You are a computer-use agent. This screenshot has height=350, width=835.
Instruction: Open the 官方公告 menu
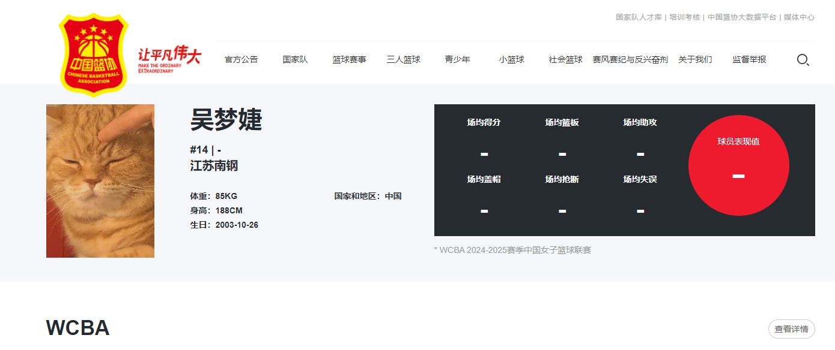[x=241, y=59]
